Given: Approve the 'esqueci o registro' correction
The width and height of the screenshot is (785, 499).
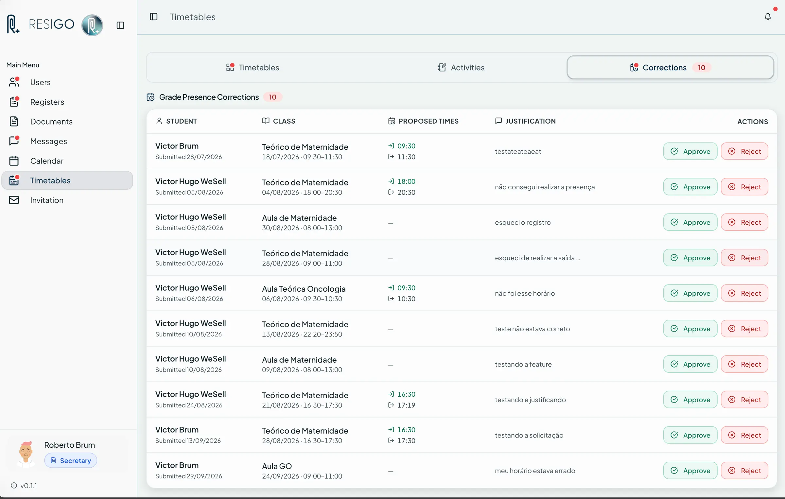Looking at the screenshot, I should [690, 222].
